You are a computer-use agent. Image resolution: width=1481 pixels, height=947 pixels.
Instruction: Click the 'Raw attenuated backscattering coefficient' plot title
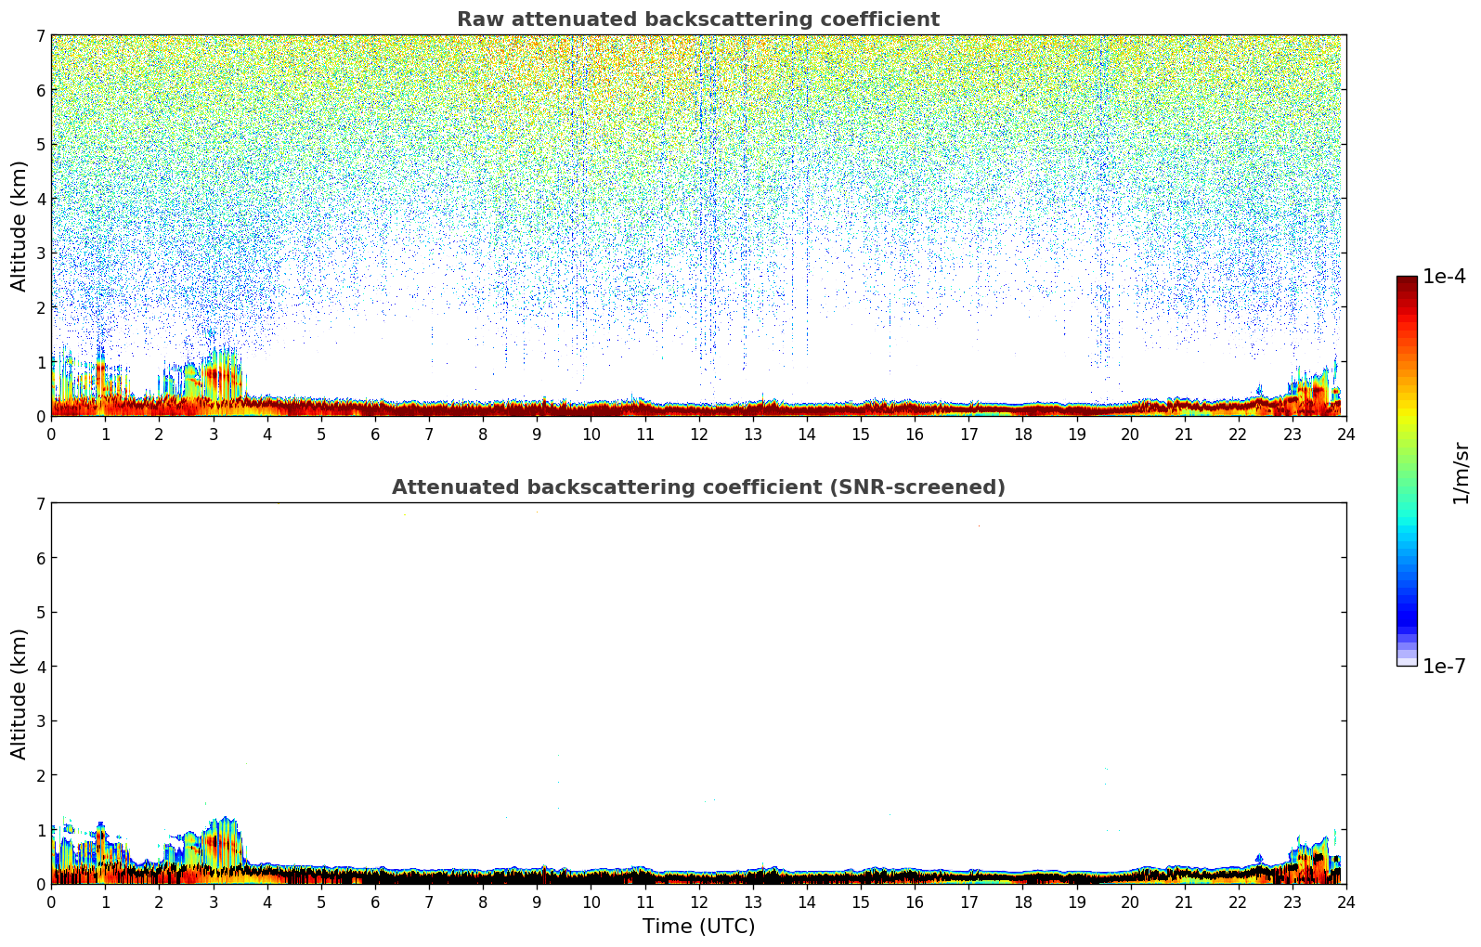[x=698, y=19]
